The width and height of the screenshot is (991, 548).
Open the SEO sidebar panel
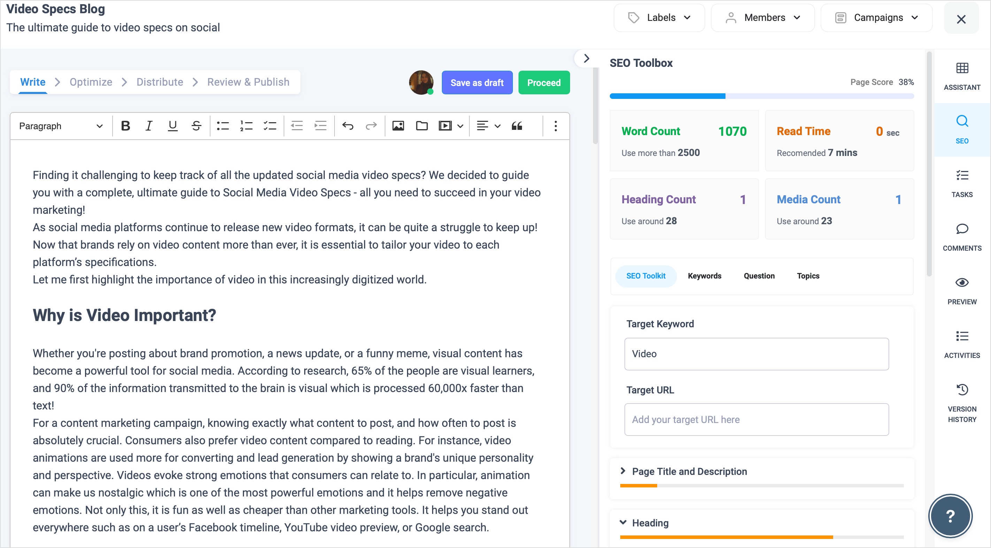(962, 130)
